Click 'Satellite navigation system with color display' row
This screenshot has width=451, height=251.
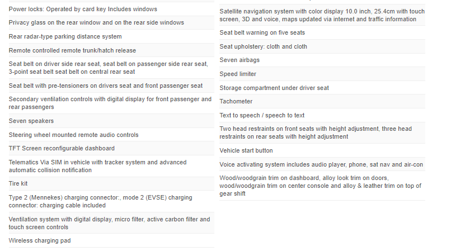point(322,15)
